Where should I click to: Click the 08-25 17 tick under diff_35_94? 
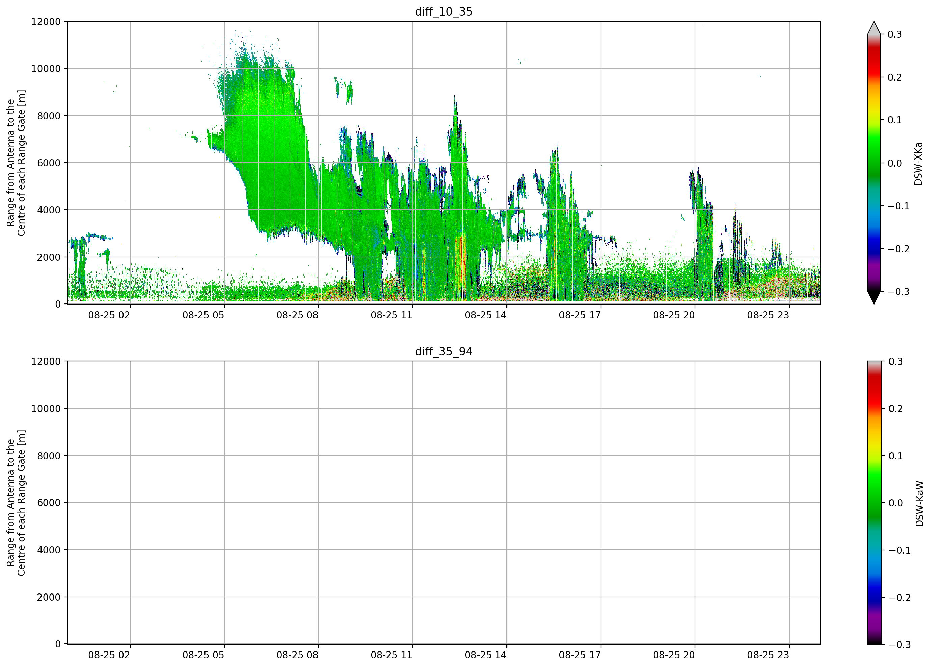(580, 655)
